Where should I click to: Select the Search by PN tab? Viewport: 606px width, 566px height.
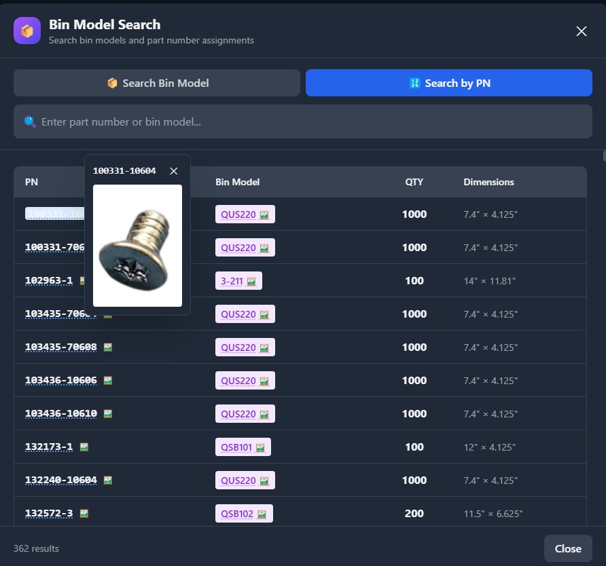(x=449, y=83)
